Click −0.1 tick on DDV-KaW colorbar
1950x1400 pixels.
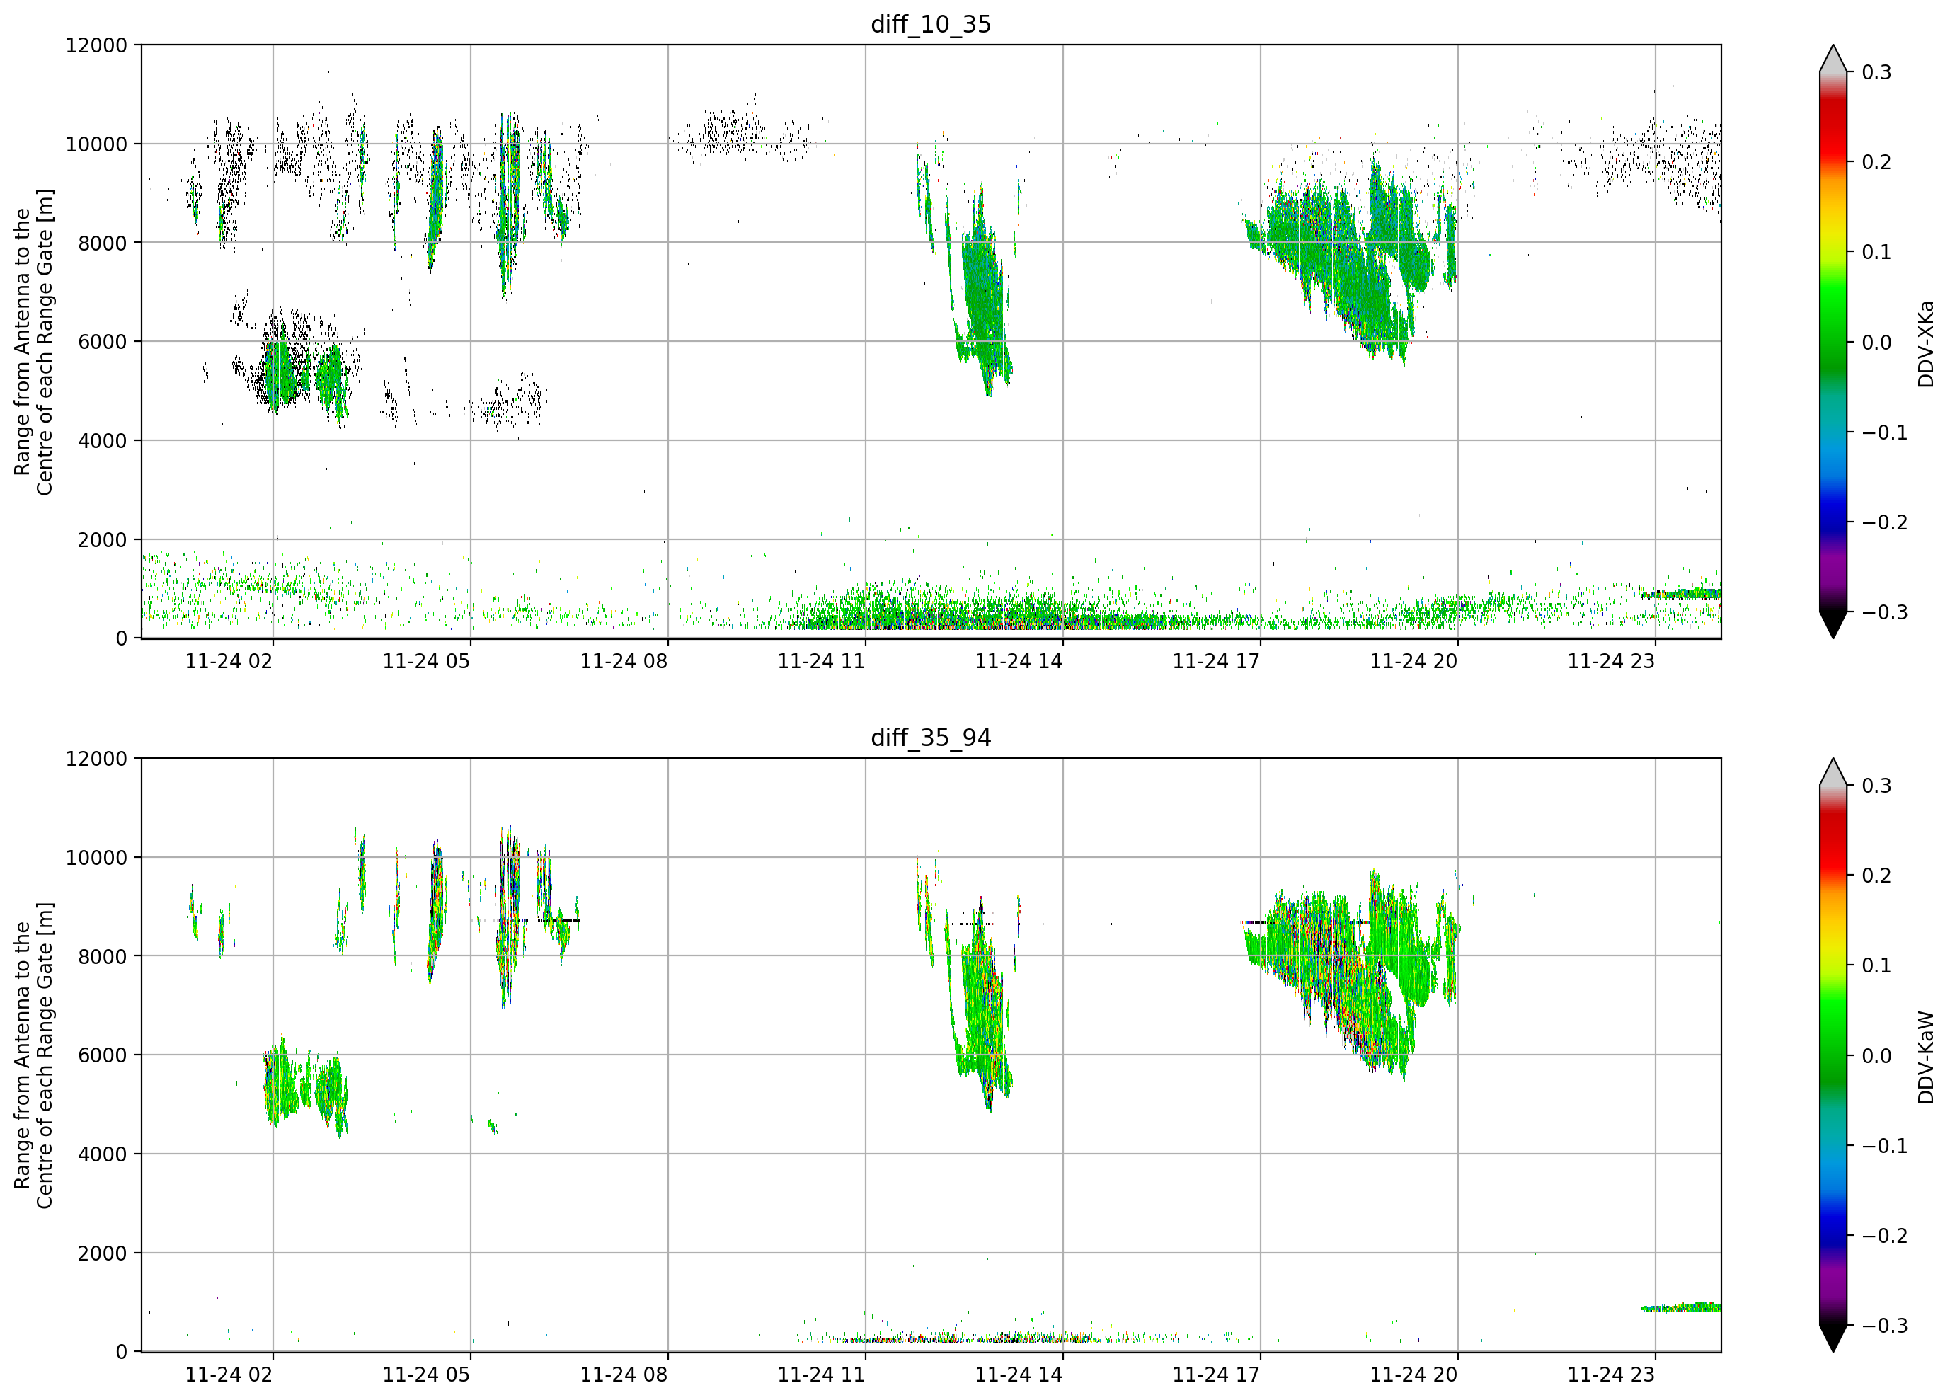point(1885,1147)
